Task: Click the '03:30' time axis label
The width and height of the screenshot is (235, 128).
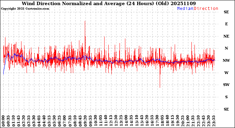Action: pyautogui.click(x=34, y=121)
